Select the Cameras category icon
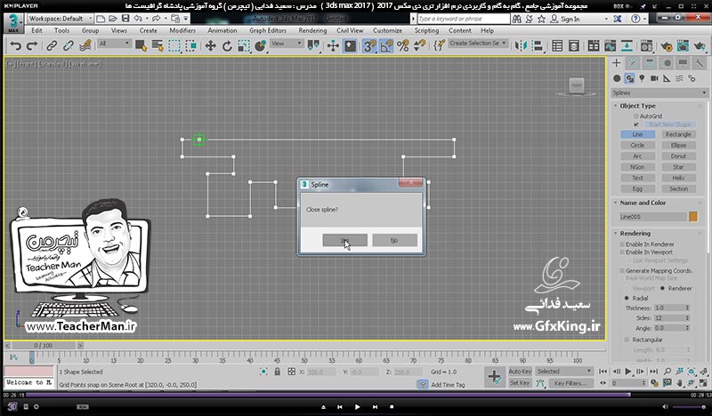The width and height of the screenshot is (712, 416). tap(654, 78)
